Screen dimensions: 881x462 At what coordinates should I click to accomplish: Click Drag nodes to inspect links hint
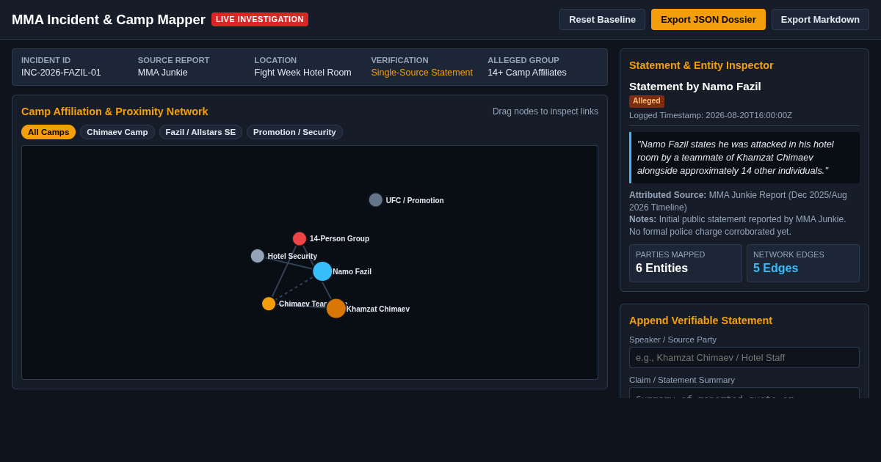(545, 111)
